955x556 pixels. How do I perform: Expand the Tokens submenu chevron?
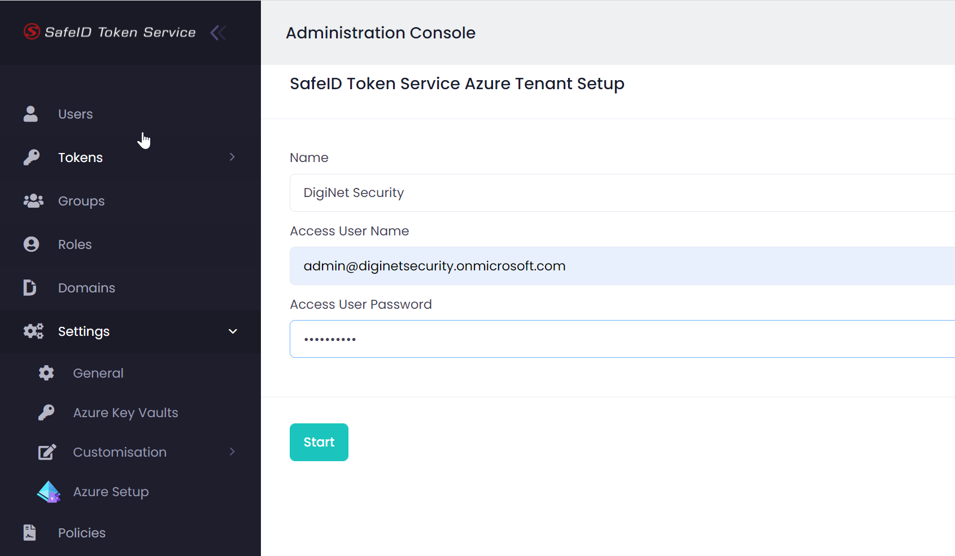coord(232,157)
